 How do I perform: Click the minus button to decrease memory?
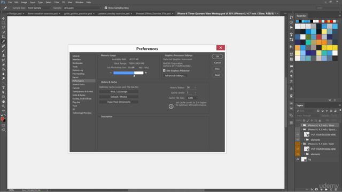pyautogui.click(x=111, y=73)
